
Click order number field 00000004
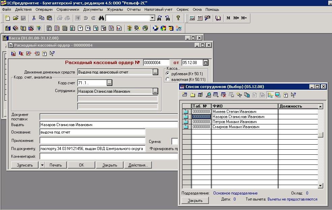coord(156,63)
